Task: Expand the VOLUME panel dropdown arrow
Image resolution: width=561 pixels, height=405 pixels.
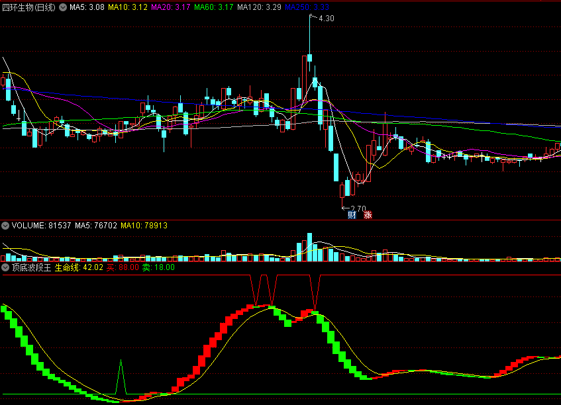Action: coord(5,226)
